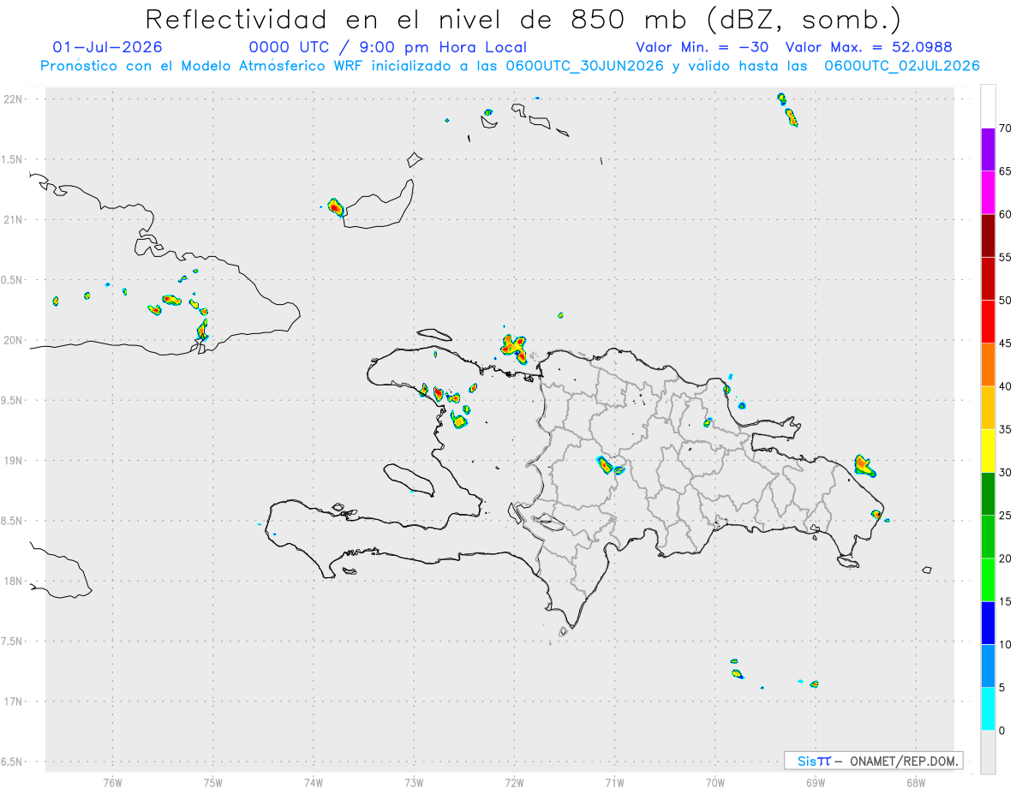Click the 'SisPI - ONAMET/REP.DOM.' credit box
1028x794 pixels.
point(874,761)
